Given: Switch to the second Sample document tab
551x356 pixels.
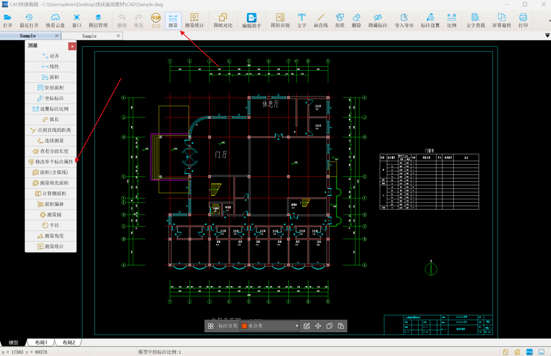Looking at the screenshot, I should click(89, 36).
